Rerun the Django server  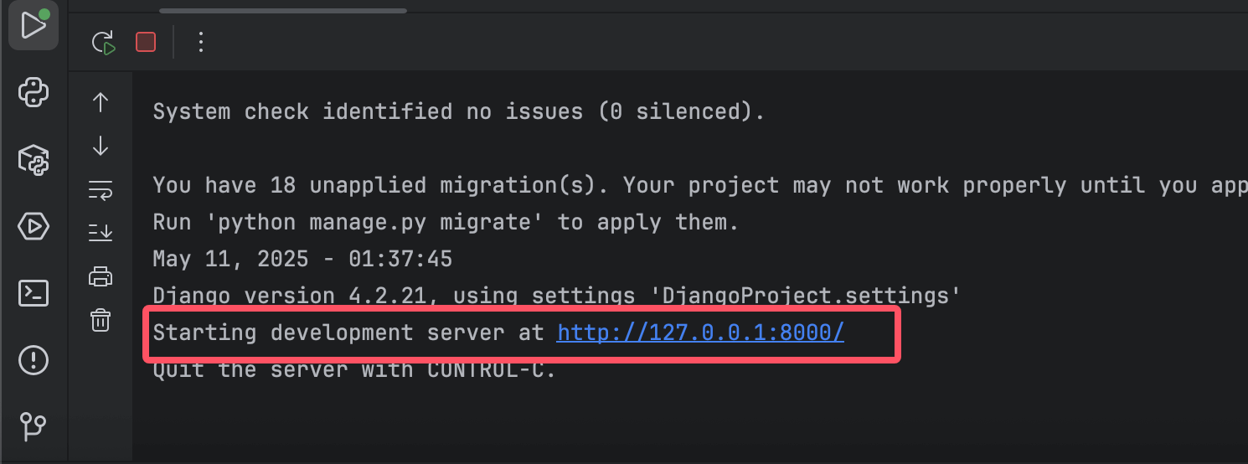tap(103, 42)
